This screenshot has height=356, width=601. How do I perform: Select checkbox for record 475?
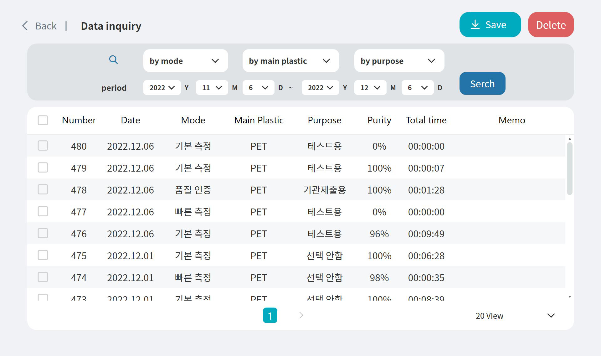pos(43,255)
